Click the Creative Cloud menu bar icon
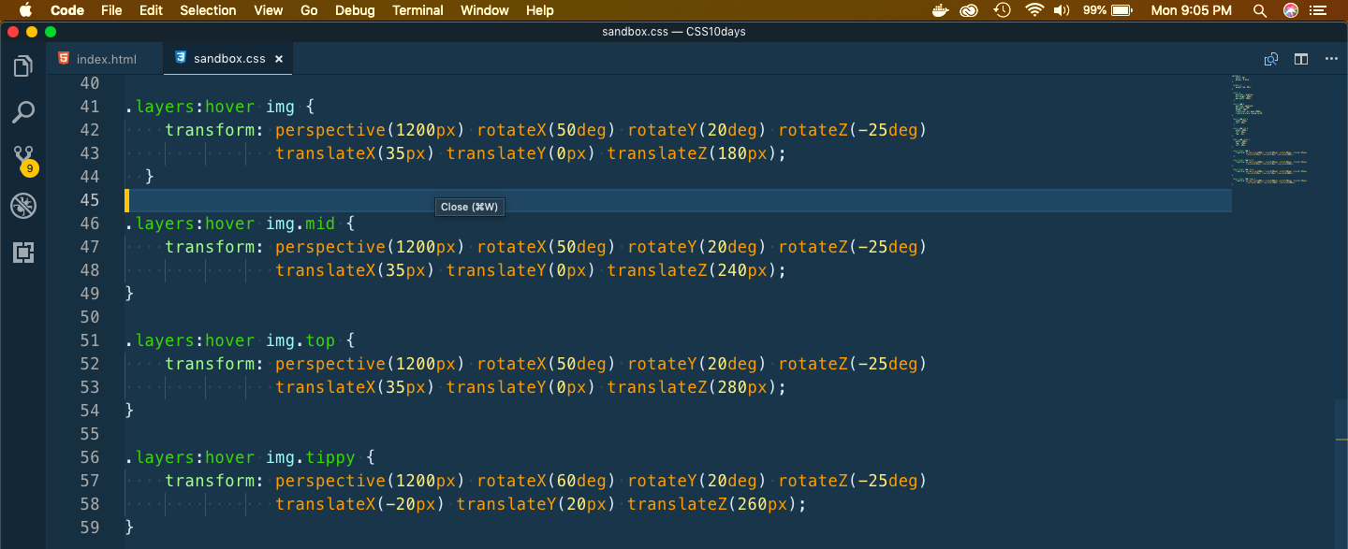 click(971, 10)
